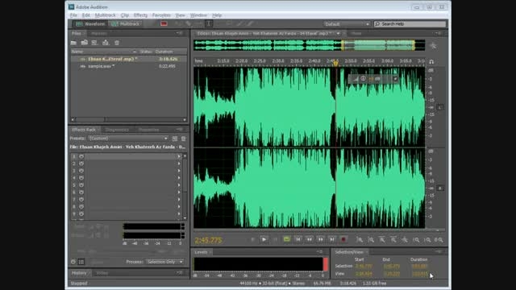The height and width of the screenshot is (290, 516).
Task: Toggle power for effect slot 1
Action: click(81, 156)
